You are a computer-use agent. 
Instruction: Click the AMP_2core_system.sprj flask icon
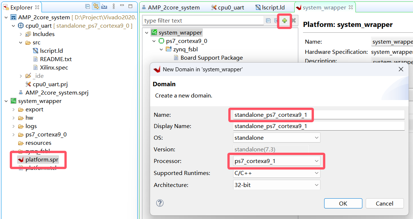(21, 93)
